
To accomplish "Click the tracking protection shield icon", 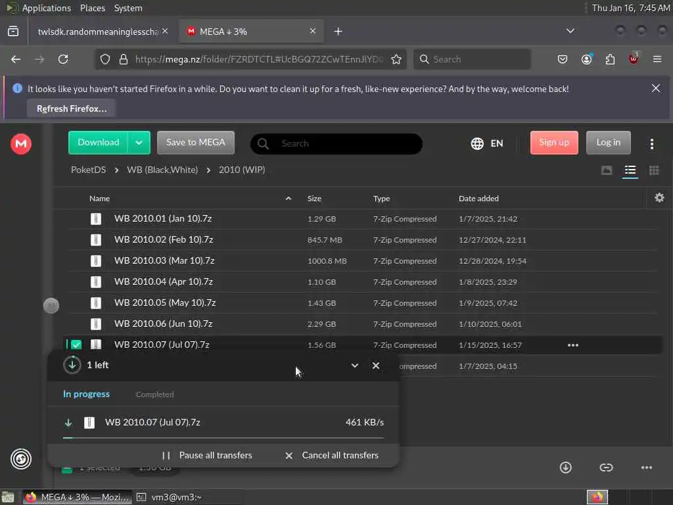I will [x=105, y=59].
